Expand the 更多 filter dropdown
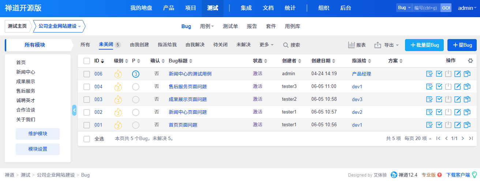This screenshot has width=480, height=181. pyautogui.click(x=266, y=45)
